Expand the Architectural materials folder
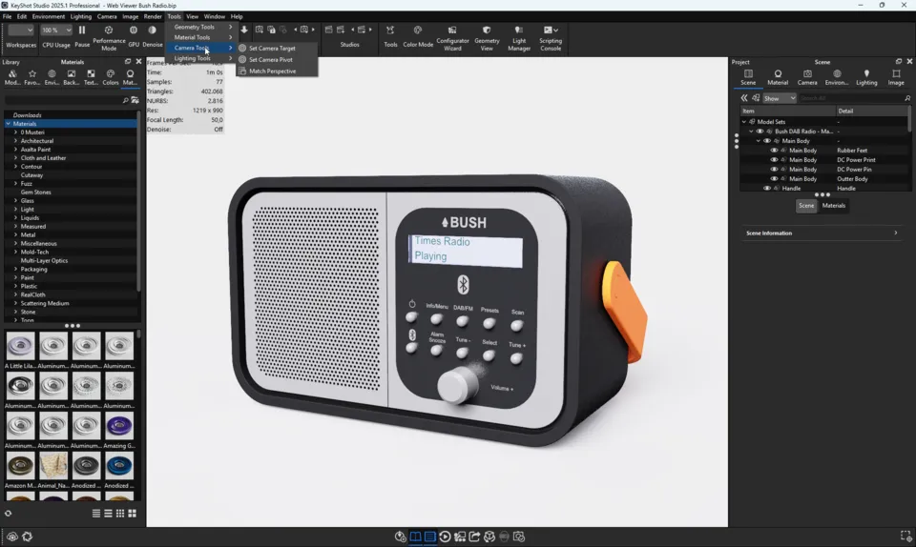This screenshot has width=916, height=547. click(x=16, y=140)
